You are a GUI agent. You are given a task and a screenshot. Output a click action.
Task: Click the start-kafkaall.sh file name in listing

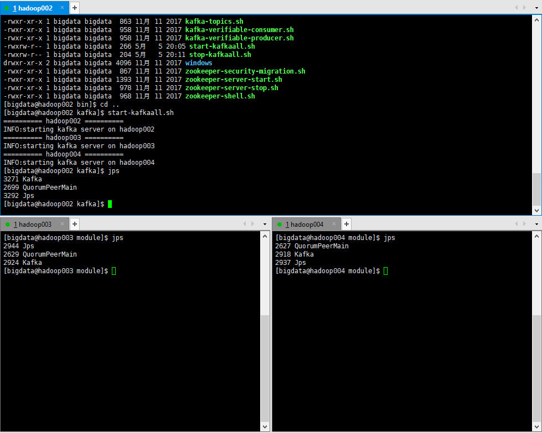tap(222, 46)
